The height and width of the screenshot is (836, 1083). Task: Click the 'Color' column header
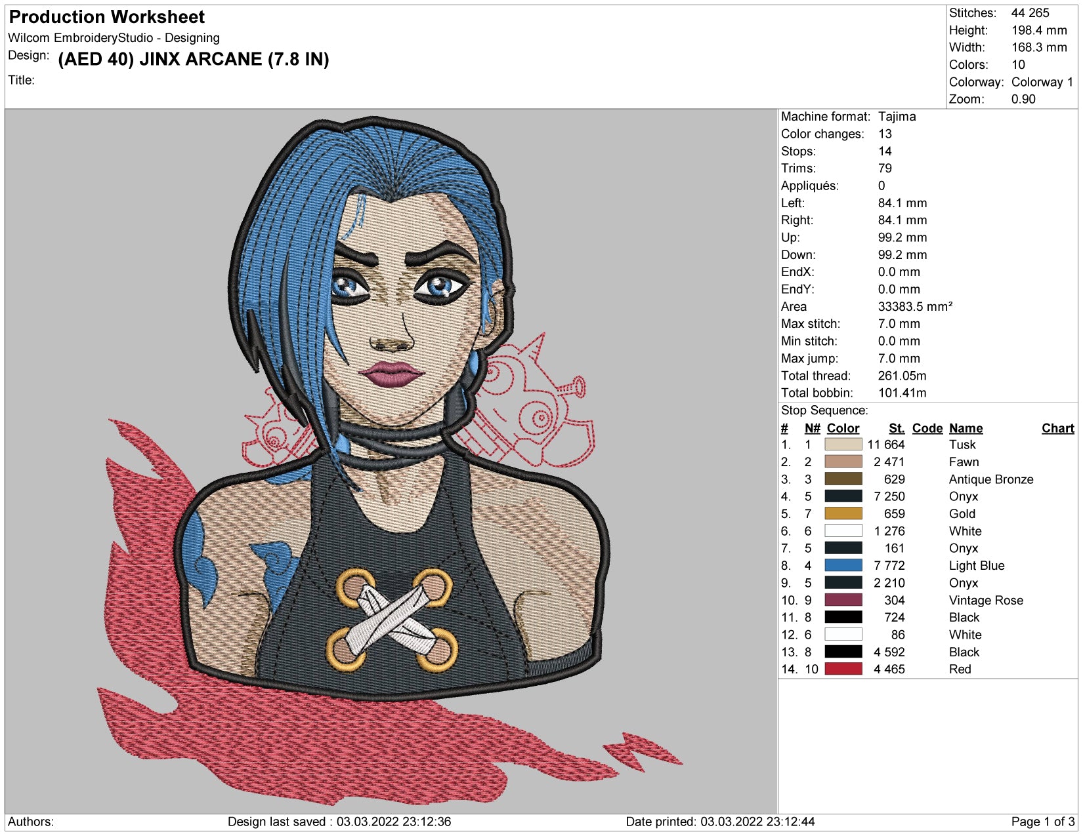click(843, 428)
